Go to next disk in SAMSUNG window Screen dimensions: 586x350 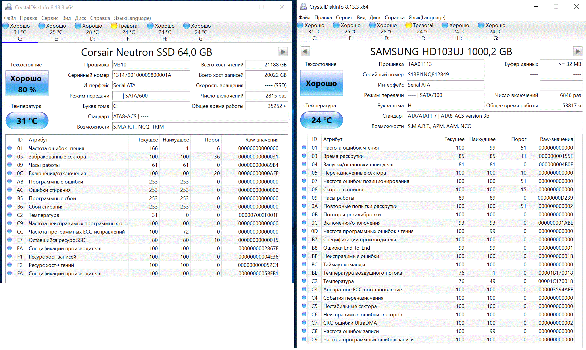[x=578, y=51]
